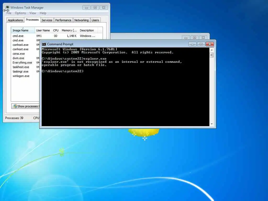Image resolution: width=268 pixels, height=201 pixels.
Task: Click Show processes from all users button
Action: [x=25, y=106]
